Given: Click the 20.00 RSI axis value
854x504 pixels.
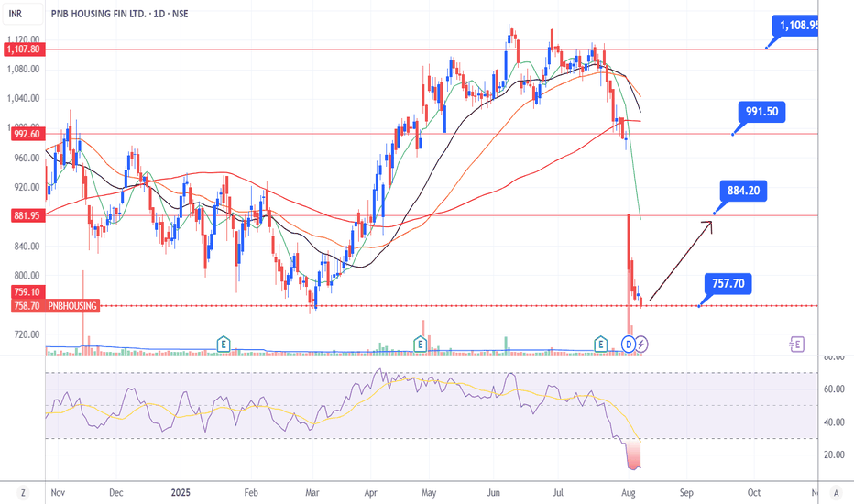Looking at the screenshot, I should coord(834,455).
